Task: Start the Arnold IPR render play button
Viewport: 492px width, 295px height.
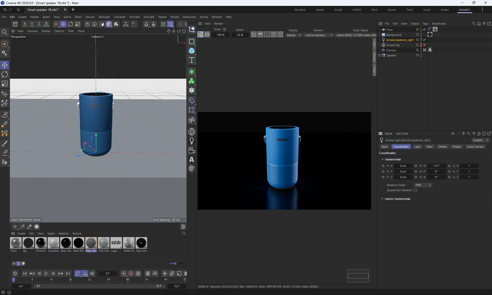Action: (x=200, y=35)
